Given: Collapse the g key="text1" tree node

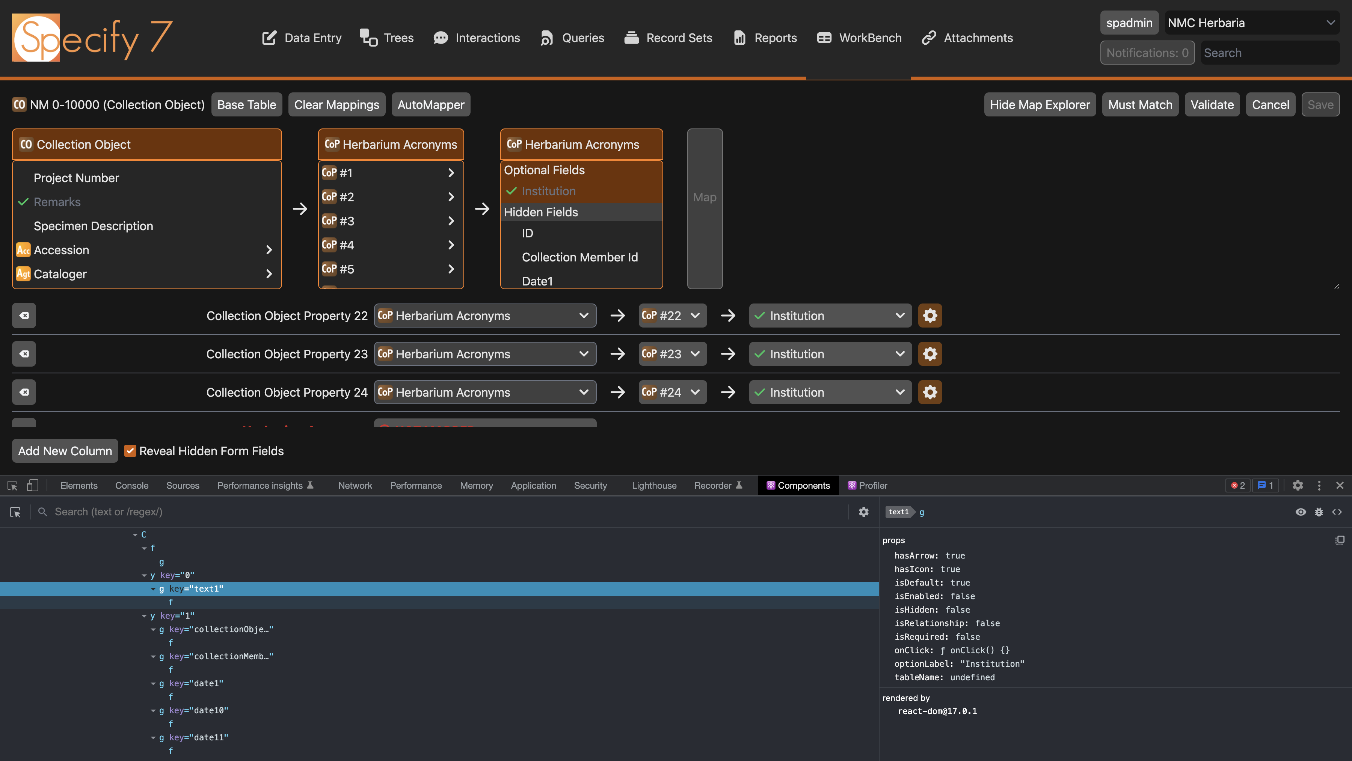Looking at the screenshot, I should coord(153,588).
